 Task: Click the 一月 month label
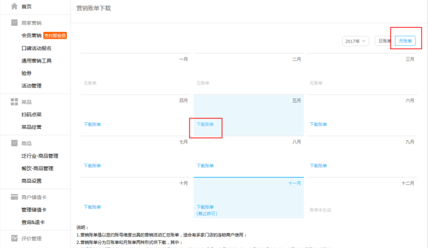pos(184,59)
